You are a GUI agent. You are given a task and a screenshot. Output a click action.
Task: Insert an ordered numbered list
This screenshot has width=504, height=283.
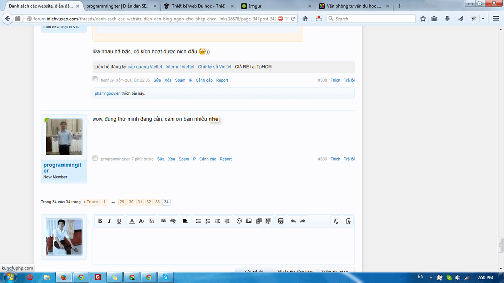(208, 221)
